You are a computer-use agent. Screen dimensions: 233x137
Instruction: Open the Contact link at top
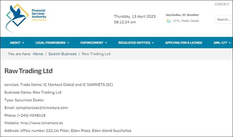222,4
